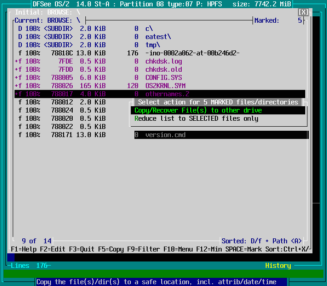The width and height of the screenshot is (327, 286).
Task: Open the eatest\ subdirectory
Action: pyautogui.click(x=158, y=37)
